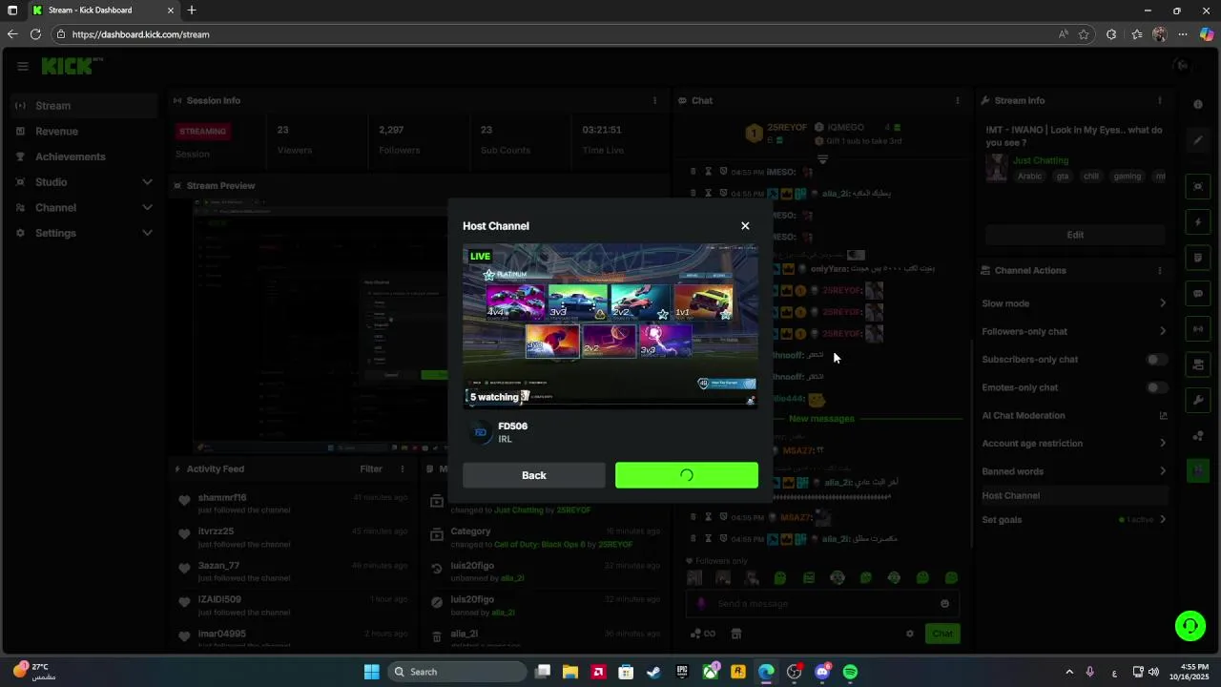Open a new browser tab

pos(192,10)
